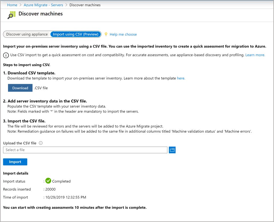Click the Records inserted label
The height and width of the screenshot is (222, 274).
point(17,189)
